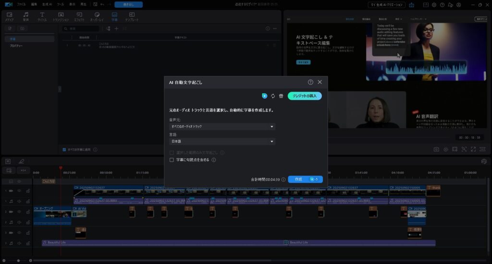This screenshot has height=264, width=492.
Task: Click the 作成 button to start transcription
Action: coord(298,179)
